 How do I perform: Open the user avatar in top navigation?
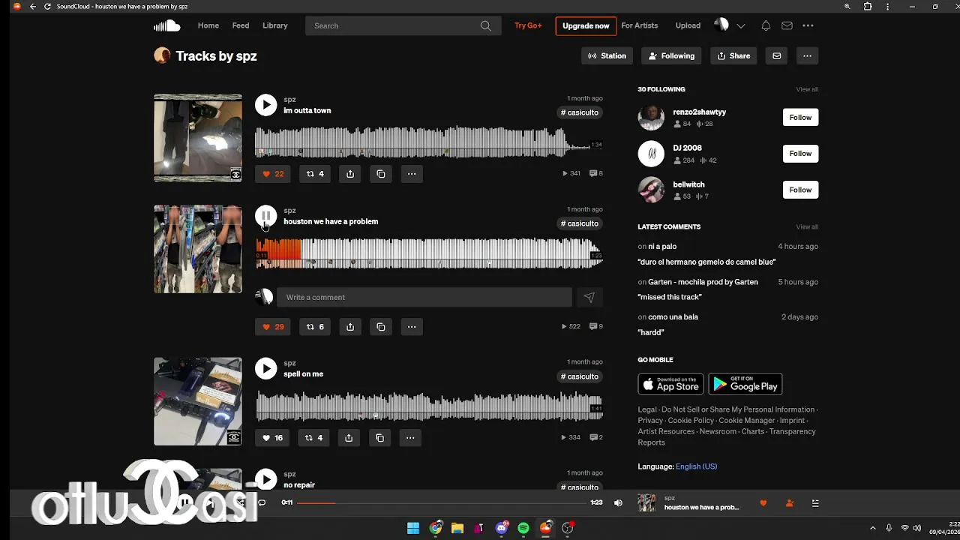(x=721, y=25)
